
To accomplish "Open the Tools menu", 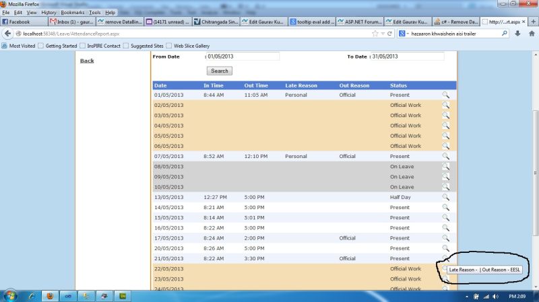I will pos(95,12).
